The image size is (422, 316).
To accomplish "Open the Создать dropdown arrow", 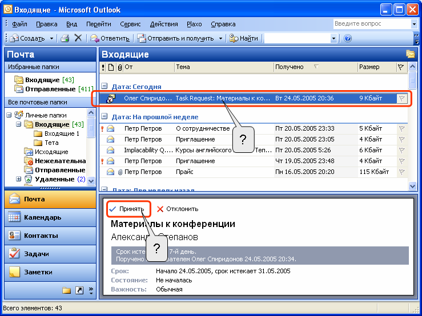I will click(51, 38).
